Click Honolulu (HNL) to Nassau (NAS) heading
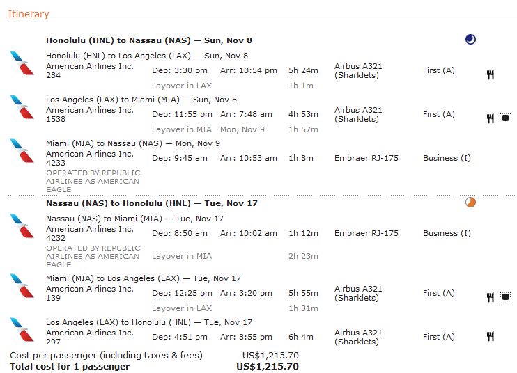Image resolution: width=517 pixels, height=373 pixels. click(x=149, y=40)
